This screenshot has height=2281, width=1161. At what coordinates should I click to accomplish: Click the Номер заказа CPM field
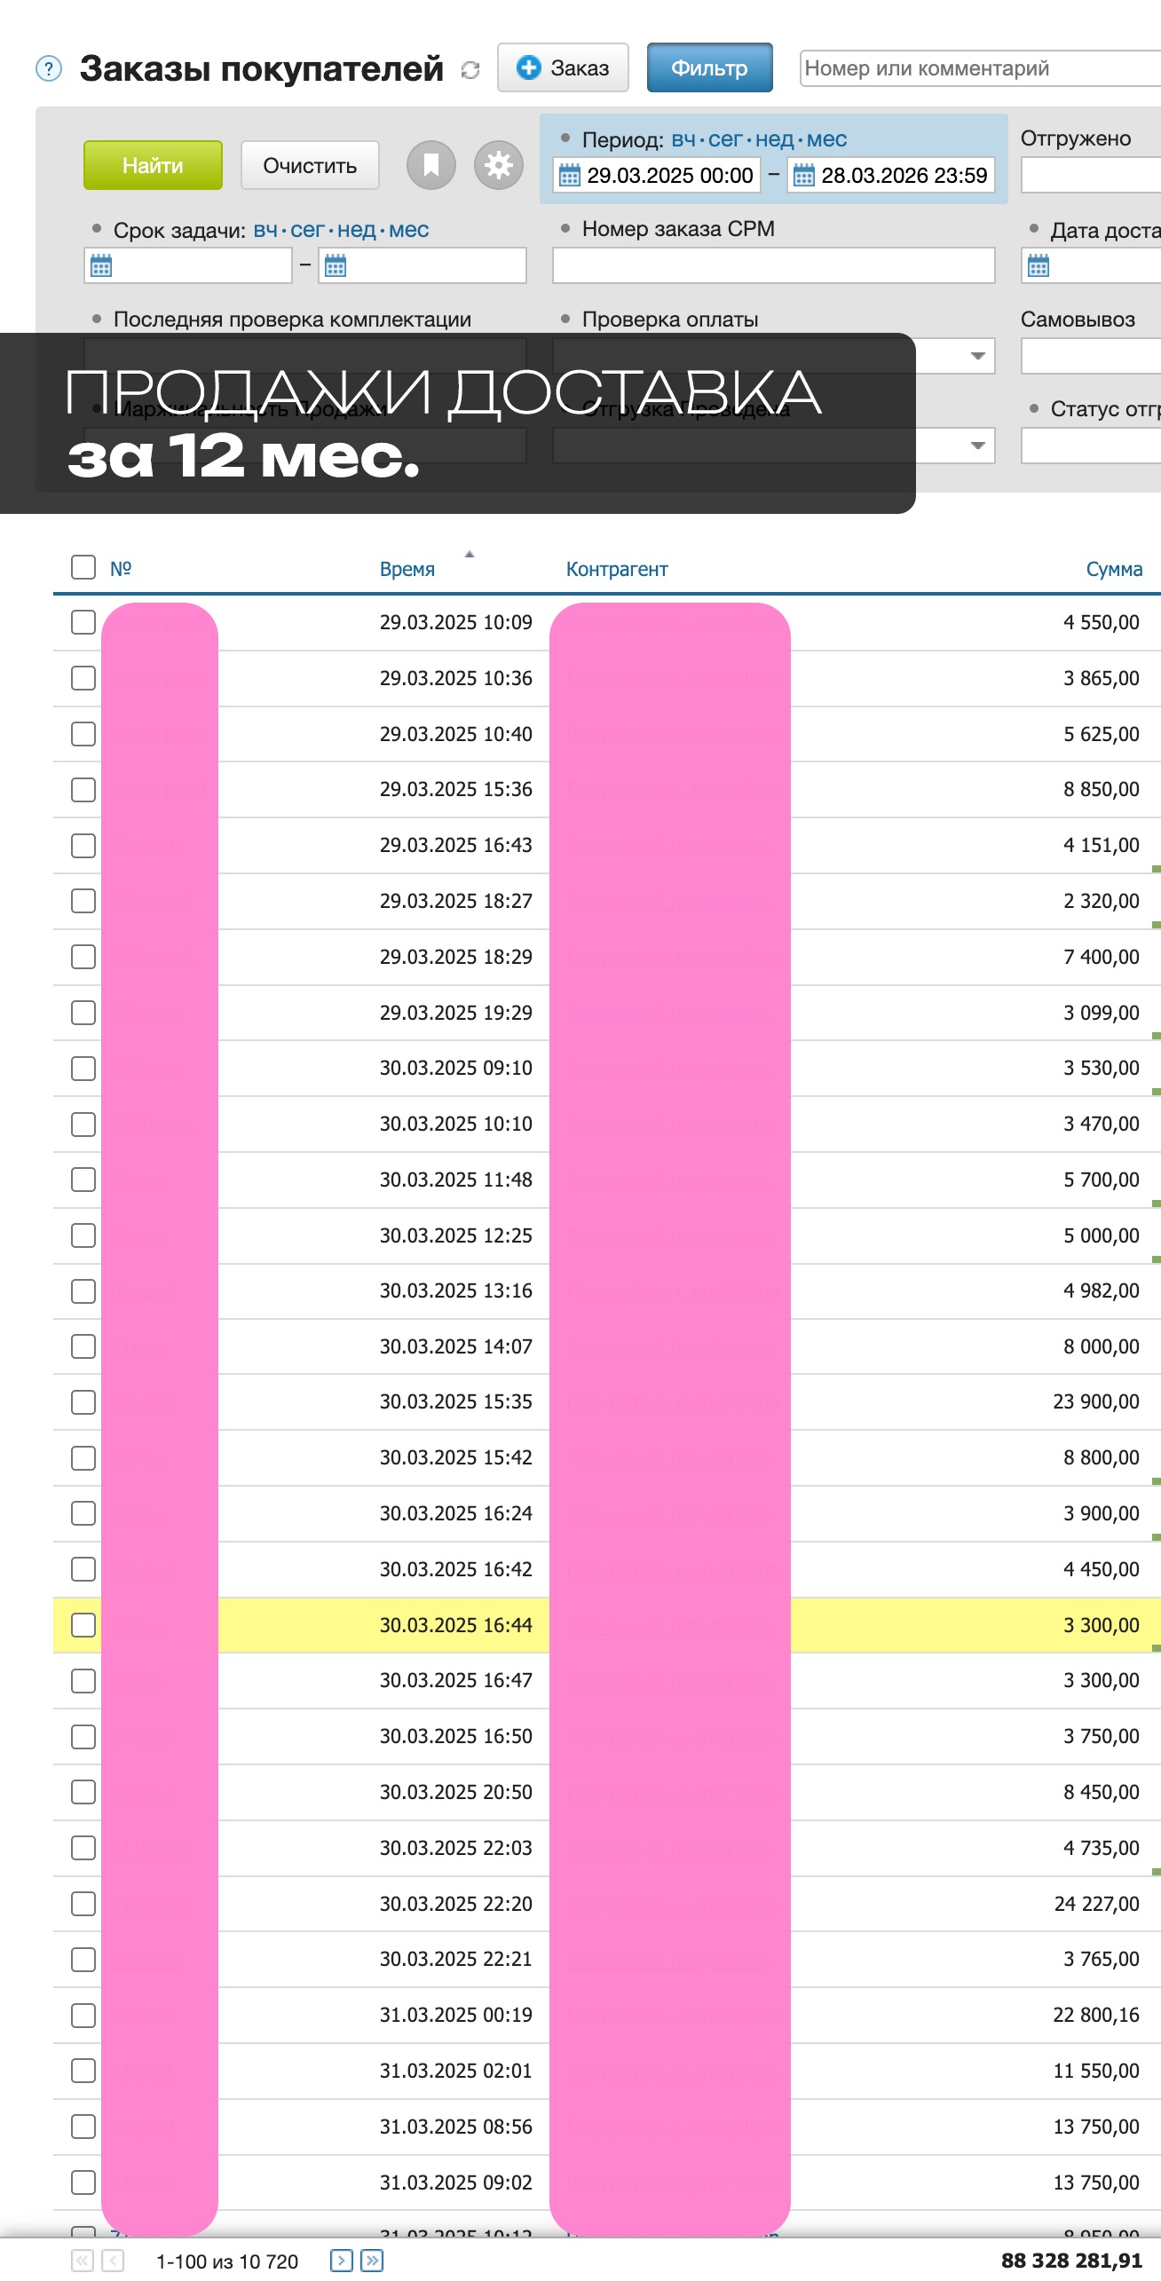(x=773, y=265)
